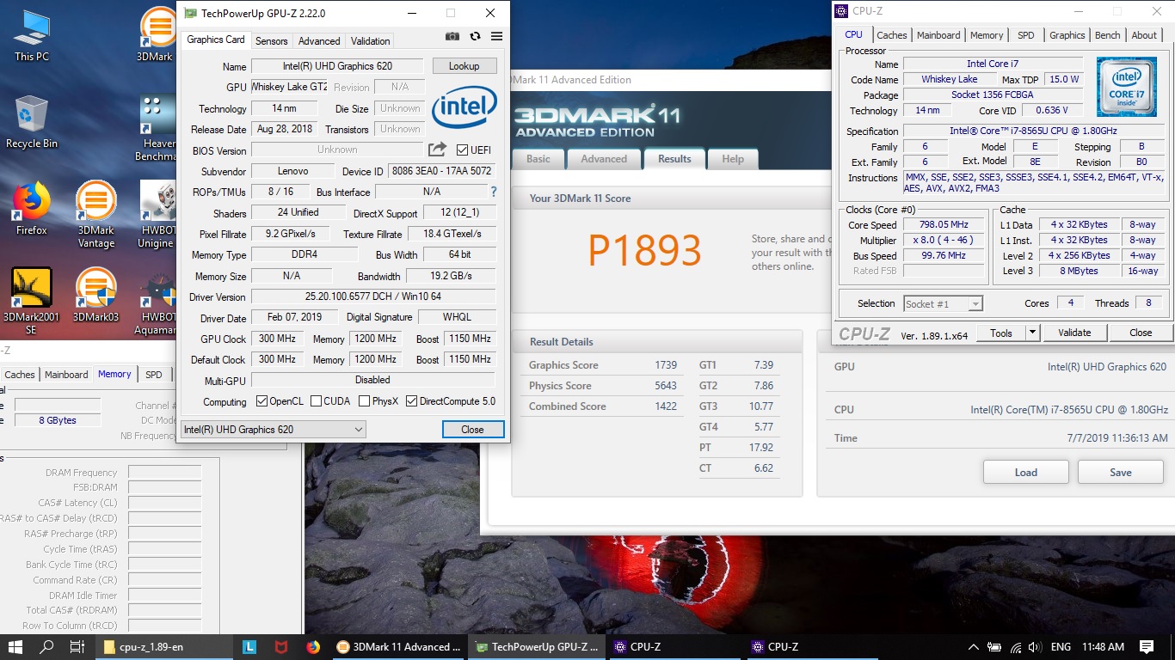This screenshot has width=1175, height=660.
Task: Open the SPD tab in background CPU-Z window
Action: (153, 375)
